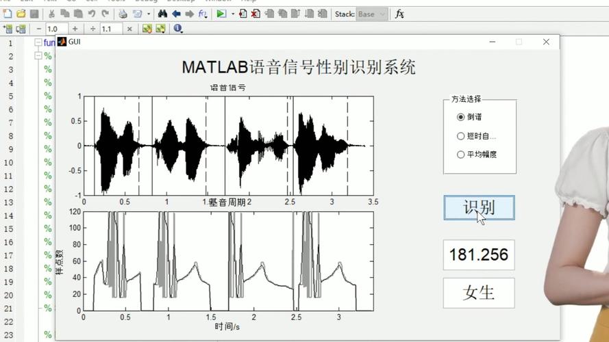This screenshot has height=342, width=609.
Task: Click the 1.0 increment value field
Action: tap(56, 29)
